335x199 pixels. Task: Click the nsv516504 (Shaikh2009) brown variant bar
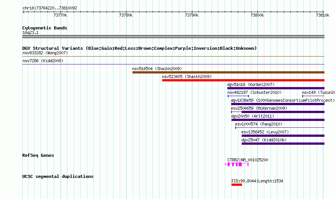click(x=228, y=72)
